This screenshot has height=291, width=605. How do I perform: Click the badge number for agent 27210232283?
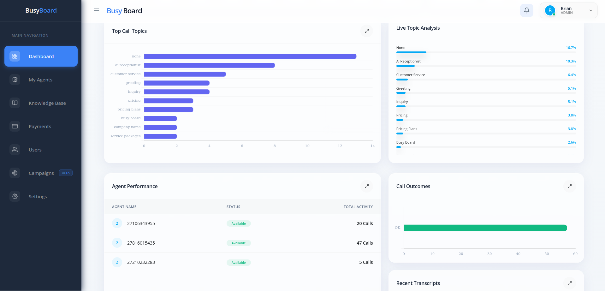point(117,262)
